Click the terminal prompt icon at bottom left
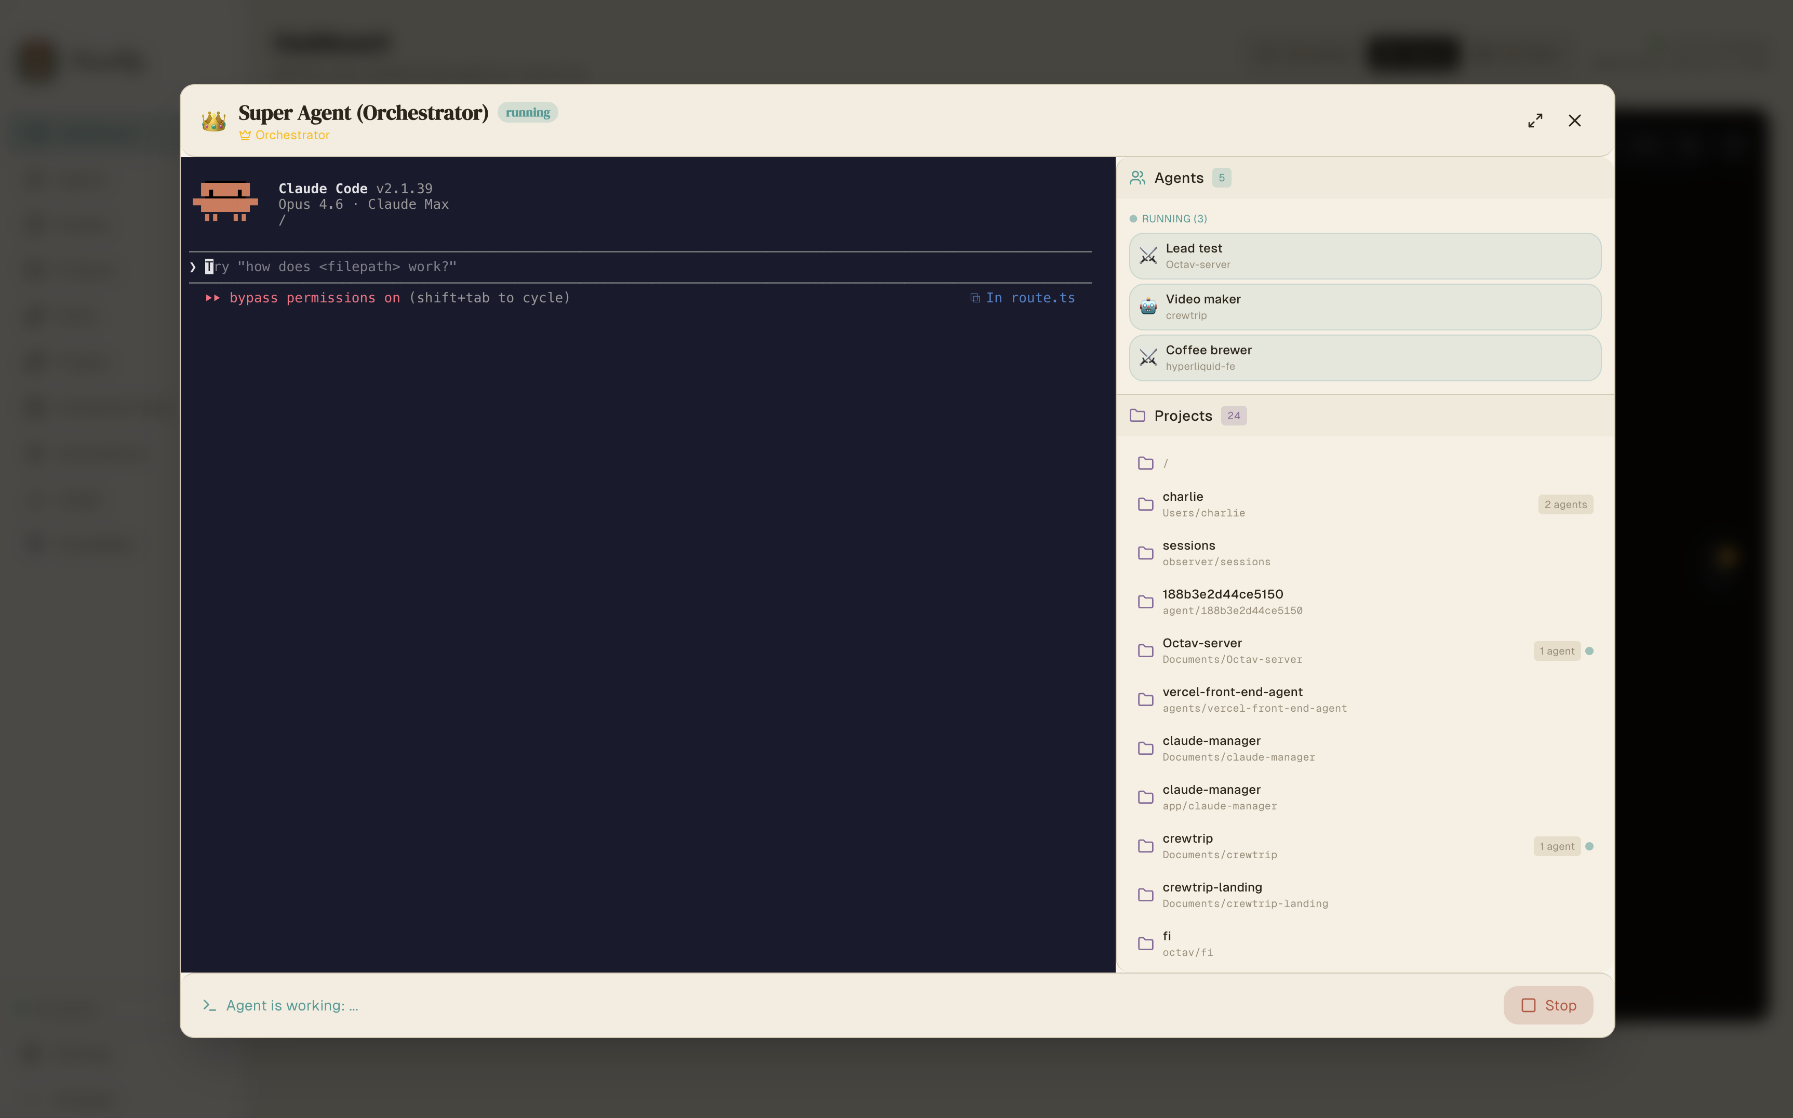The height and width of the screenshot is (1118, 1793). pos(209,1006)
